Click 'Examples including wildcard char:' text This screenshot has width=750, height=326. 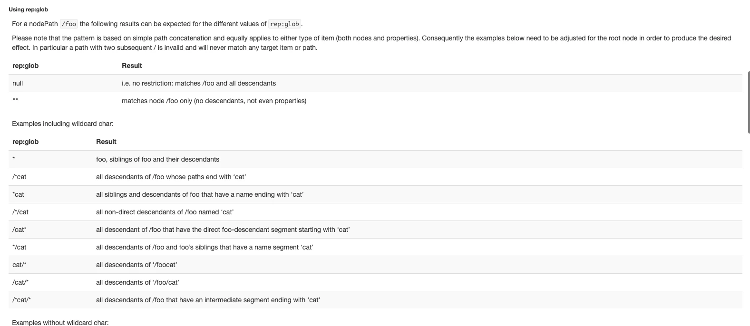63,124
